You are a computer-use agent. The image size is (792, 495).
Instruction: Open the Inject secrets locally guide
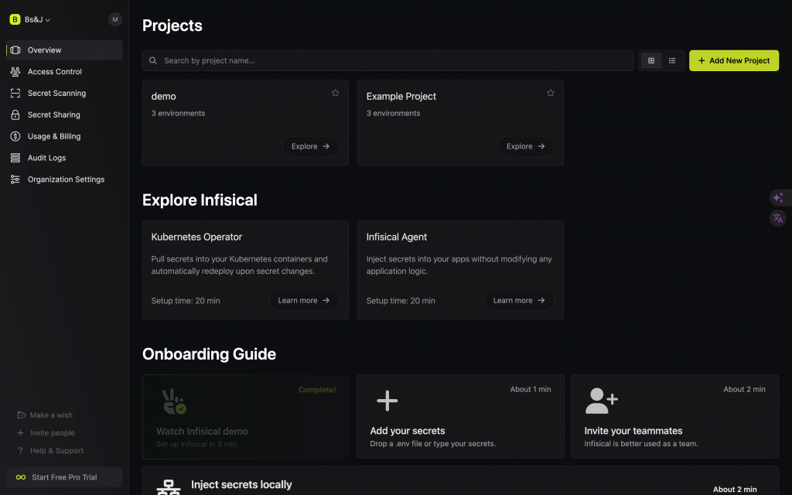click(x=460, y=481)
